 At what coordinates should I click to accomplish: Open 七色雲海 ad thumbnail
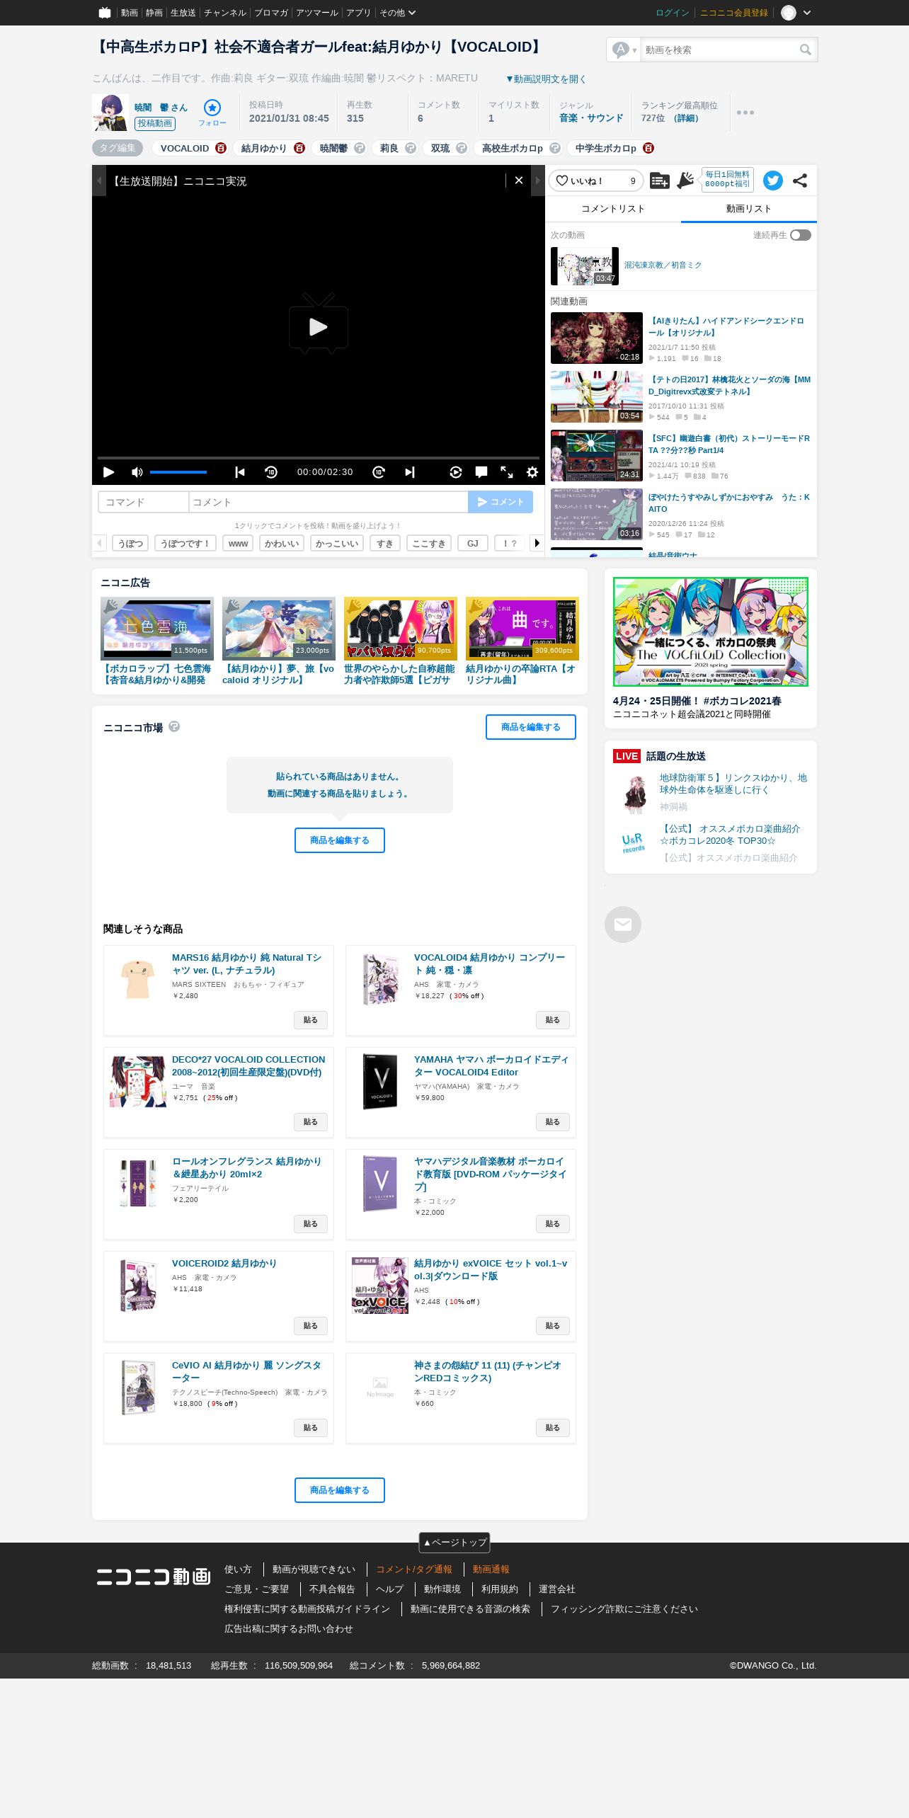tap(157, 628)
